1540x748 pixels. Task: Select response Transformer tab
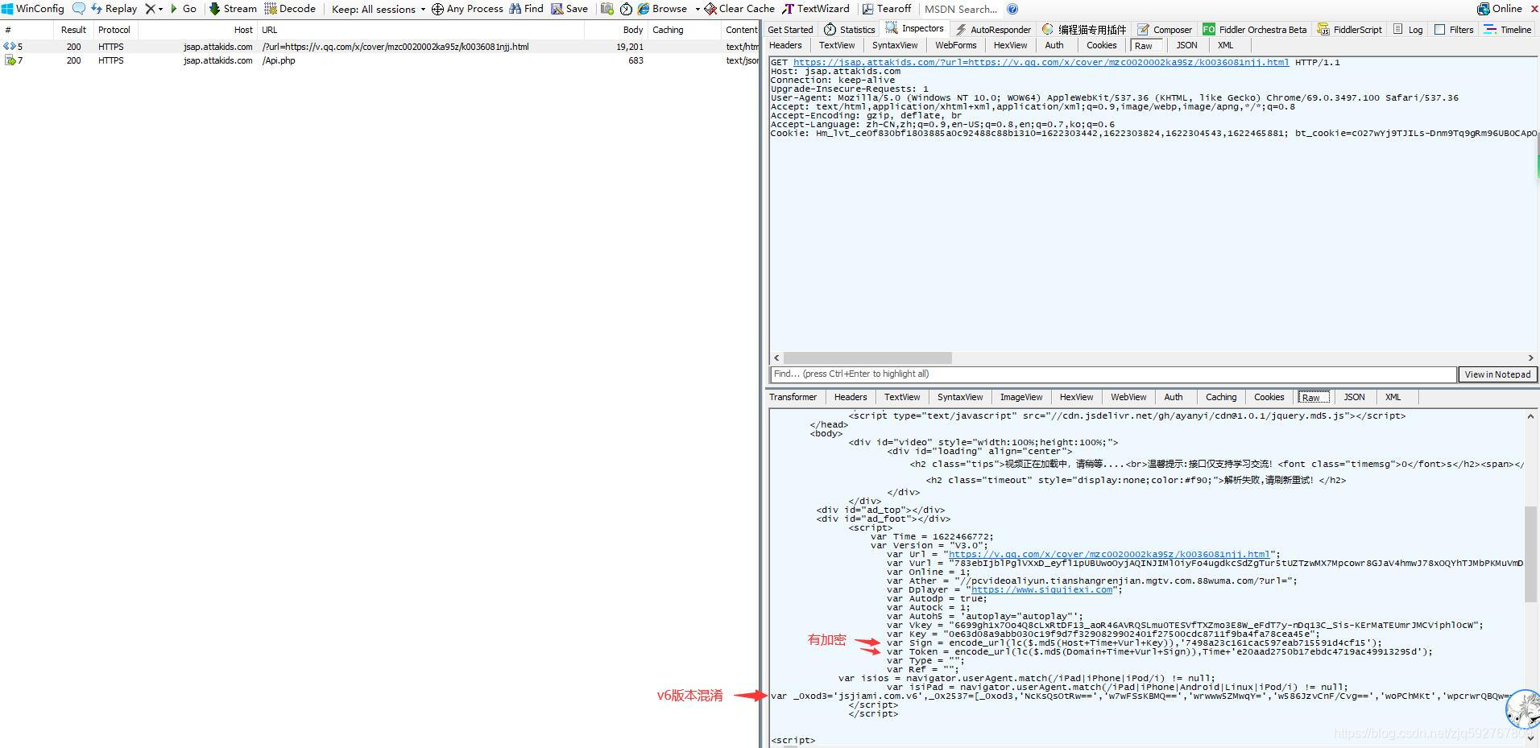pos(793,397)
